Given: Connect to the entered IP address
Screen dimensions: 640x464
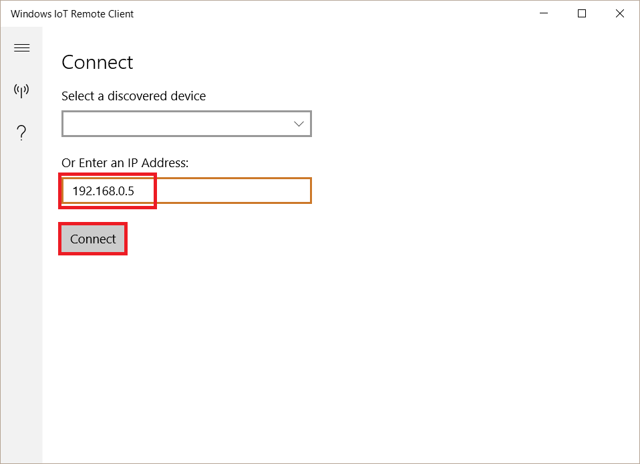Looking at the screenshot, I should pyautogui.click(x=93, y=239).
